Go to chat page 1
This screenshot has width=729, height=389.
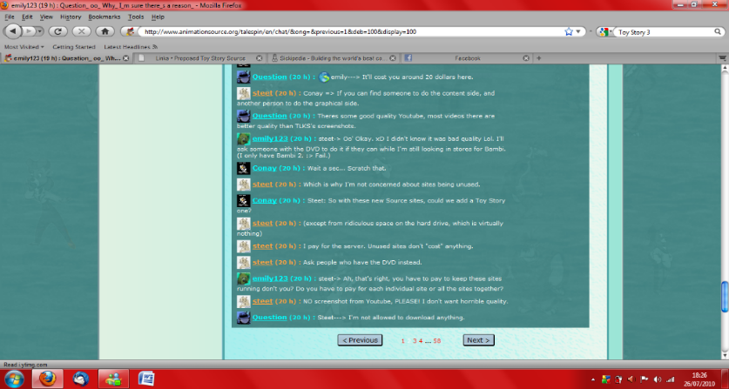coord(402,340)
